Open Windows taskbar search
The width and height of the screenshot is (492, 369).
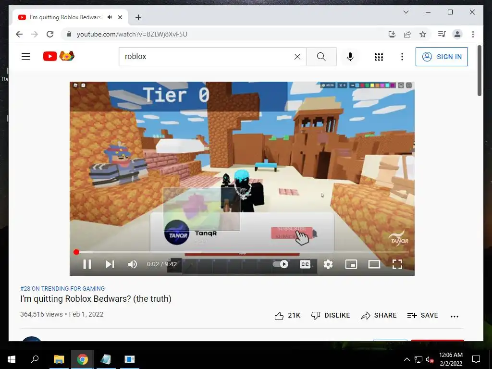[35, 359]
